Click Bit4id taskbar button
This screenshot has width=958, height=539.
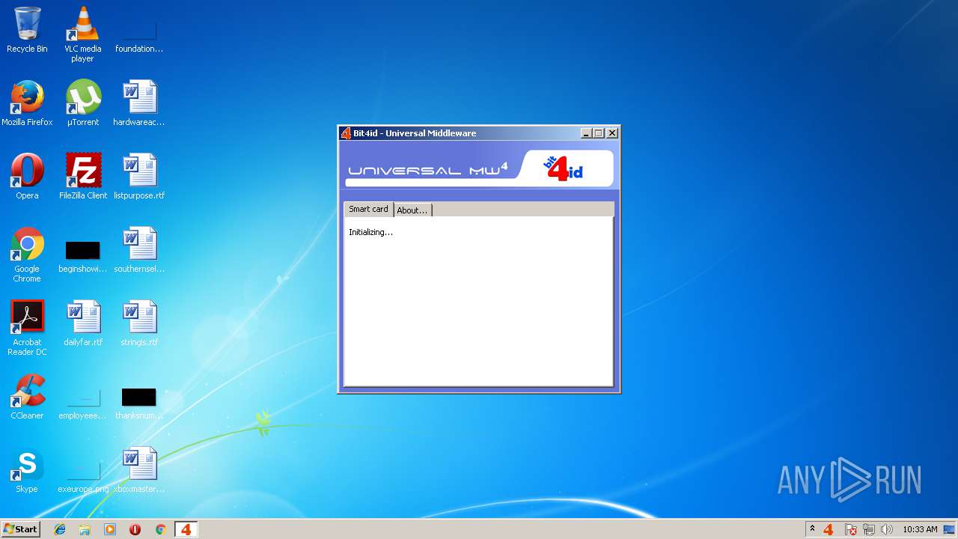click(186, 529)
